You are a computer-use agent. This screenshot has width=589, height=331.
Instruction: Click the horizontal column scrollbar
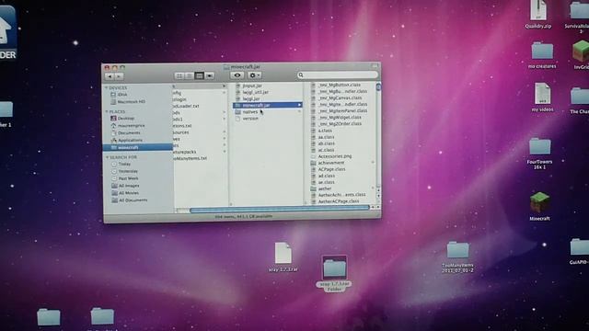(x=280, y=210)
